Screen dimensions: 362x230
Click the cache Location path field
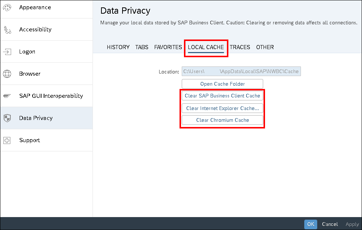[241, 71]
